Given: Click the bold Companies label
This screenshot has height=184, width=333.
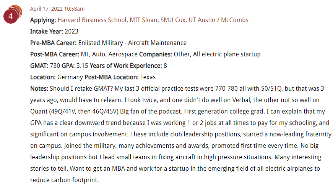Looking at the screenshot, I should pyautogui.click(x=156, y=54).
